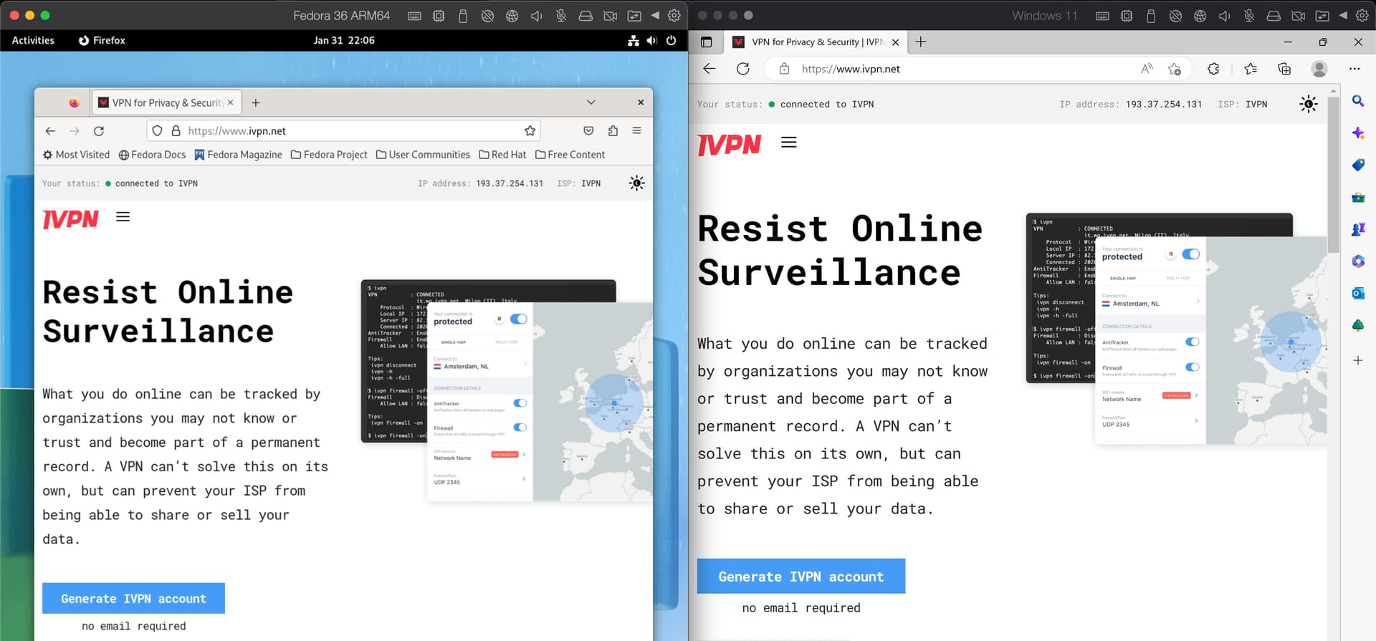The image size is (1376, 641).
Task: Open the Most Visited bookmark in Firefox
Action: click(76, 155)
